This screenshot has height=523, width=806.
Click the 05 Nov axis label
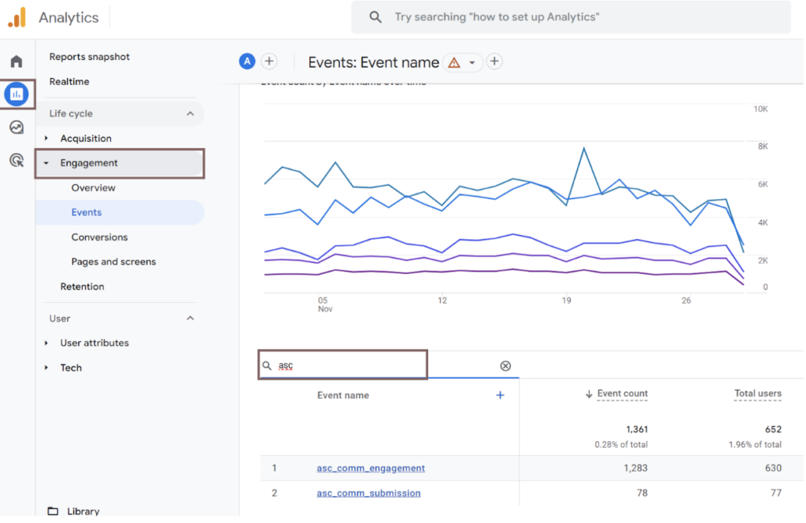324,304
